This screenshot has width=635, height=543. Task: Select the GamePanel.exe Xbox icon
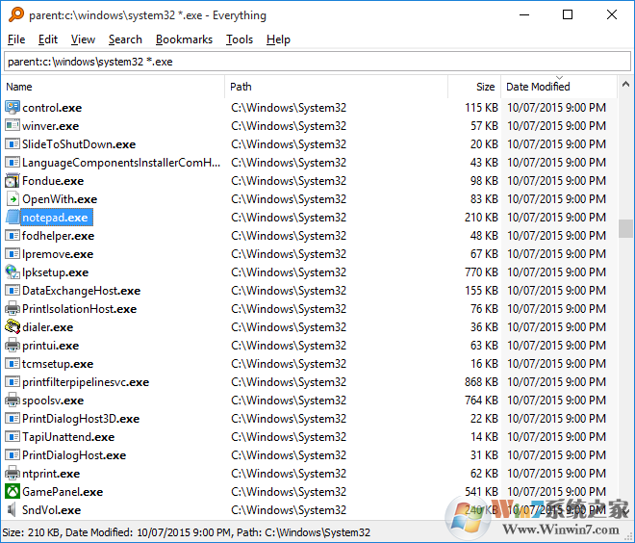13,492
